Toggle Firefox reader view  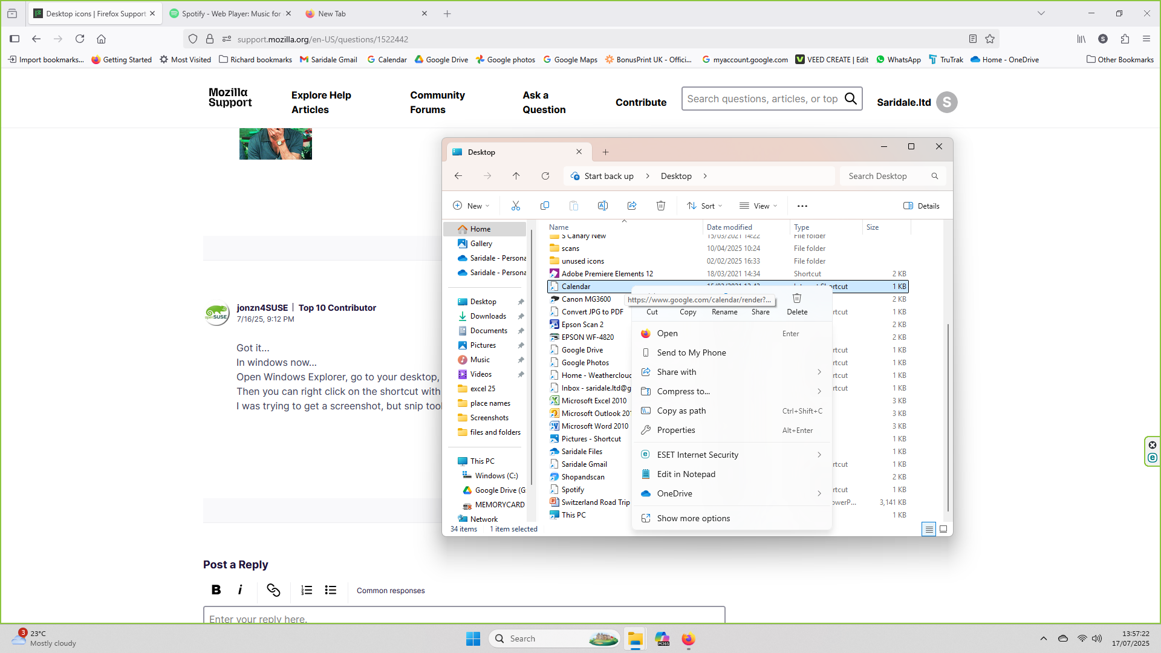973,39
